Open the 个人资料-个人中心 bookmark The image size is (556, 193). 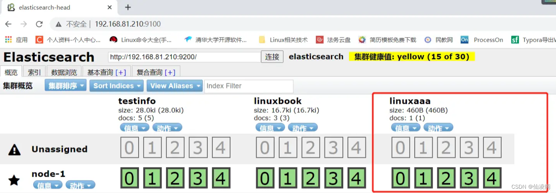[68, 40]
